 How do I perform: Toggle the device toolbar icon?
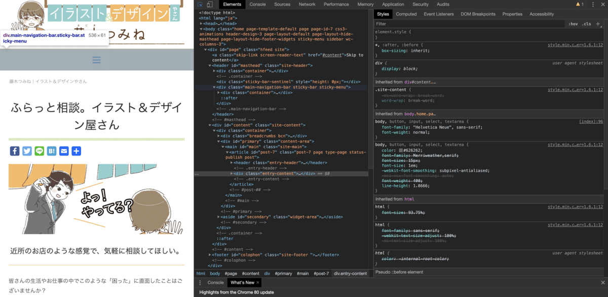click(x=210, y=5)
